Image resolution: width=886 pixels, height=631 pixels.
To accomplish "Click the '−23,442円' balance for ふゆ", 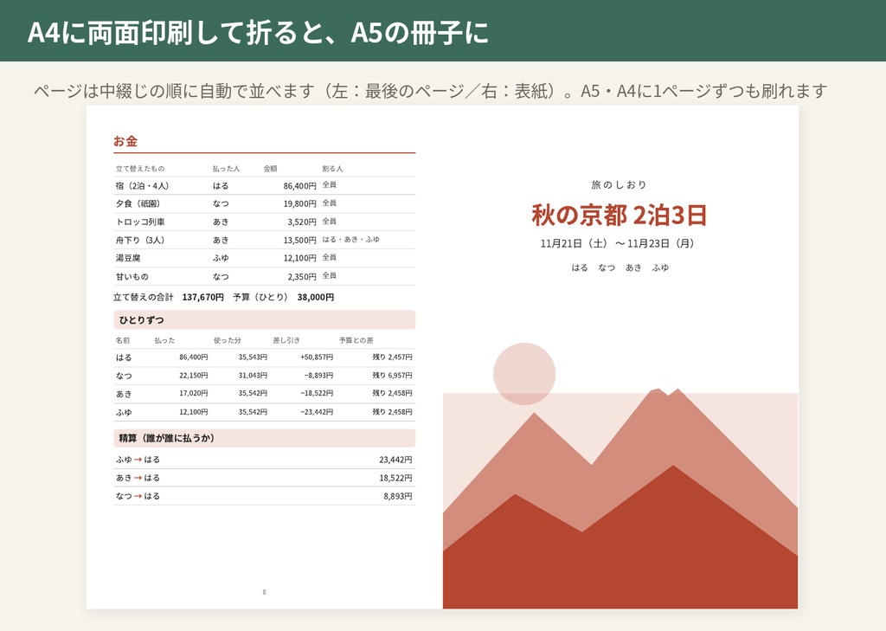I will coord(317,412).
